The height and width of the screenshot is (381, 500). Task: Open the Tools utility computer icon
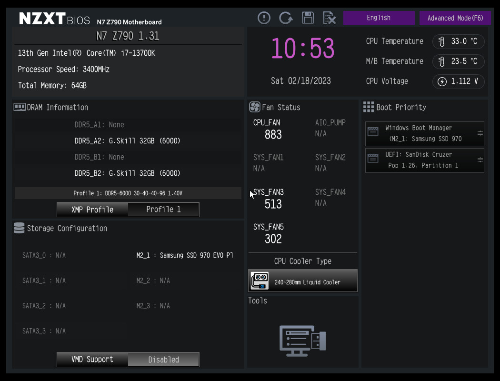302,341
